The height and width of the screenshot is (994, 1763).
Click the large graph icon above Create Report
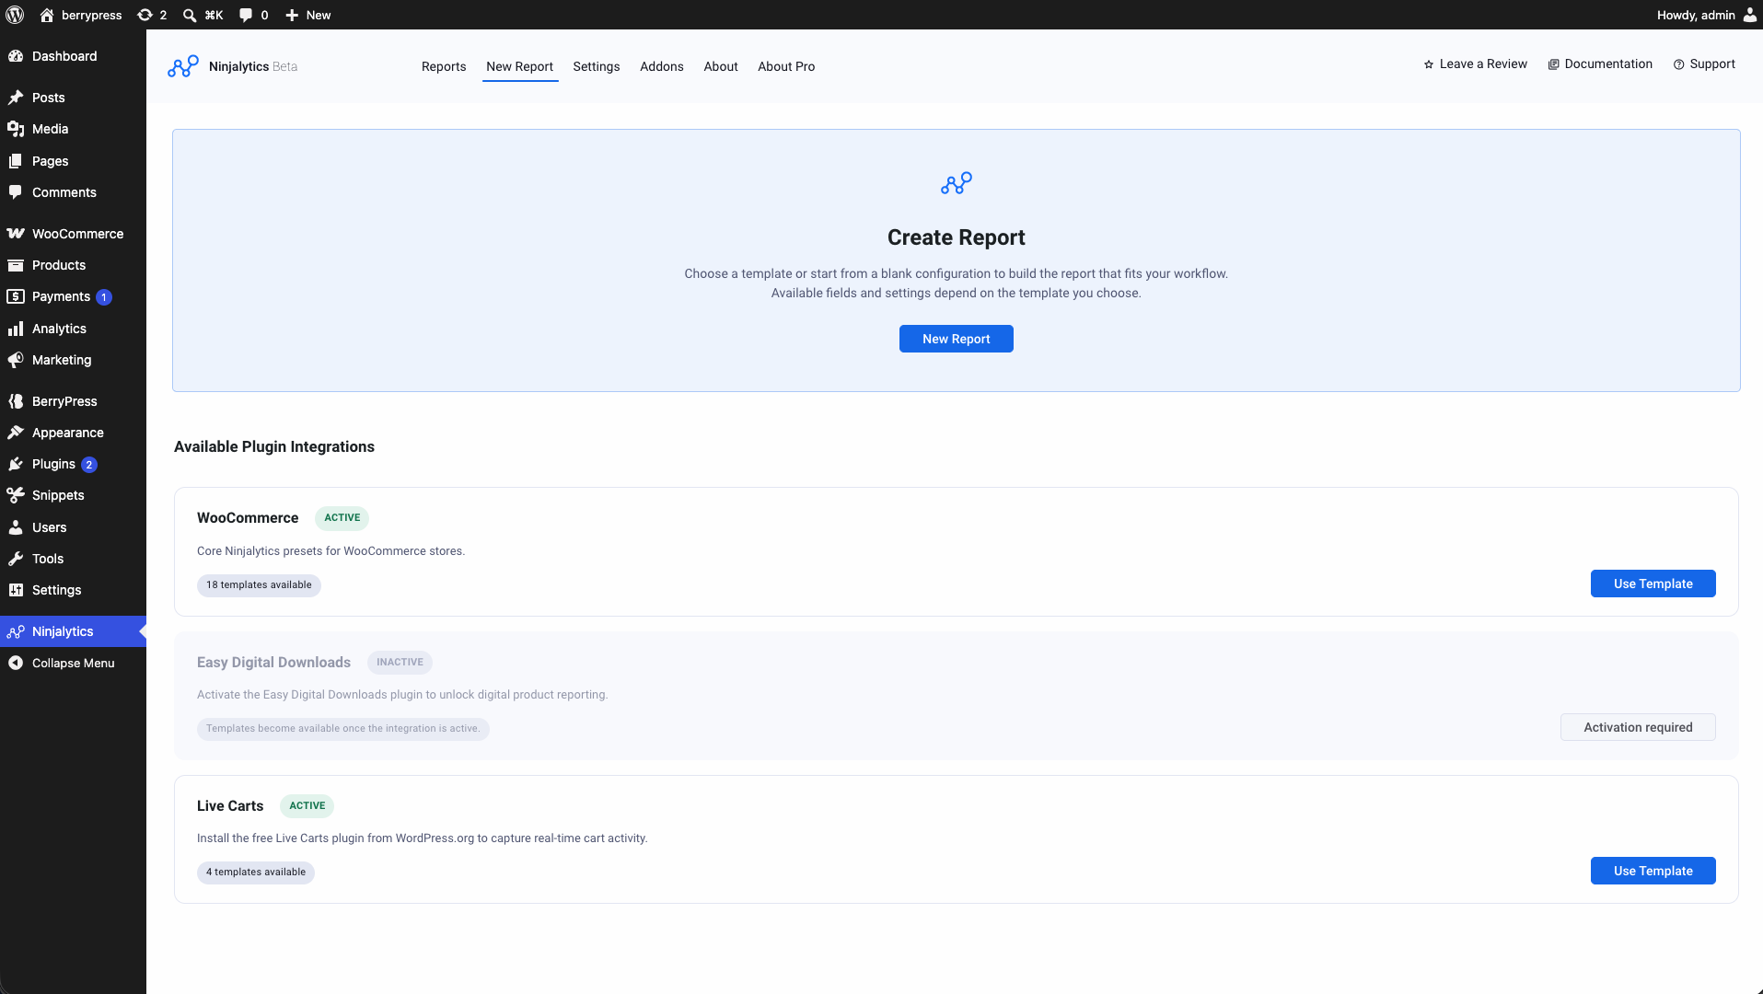pyautogui.click(x=957, y=183)
